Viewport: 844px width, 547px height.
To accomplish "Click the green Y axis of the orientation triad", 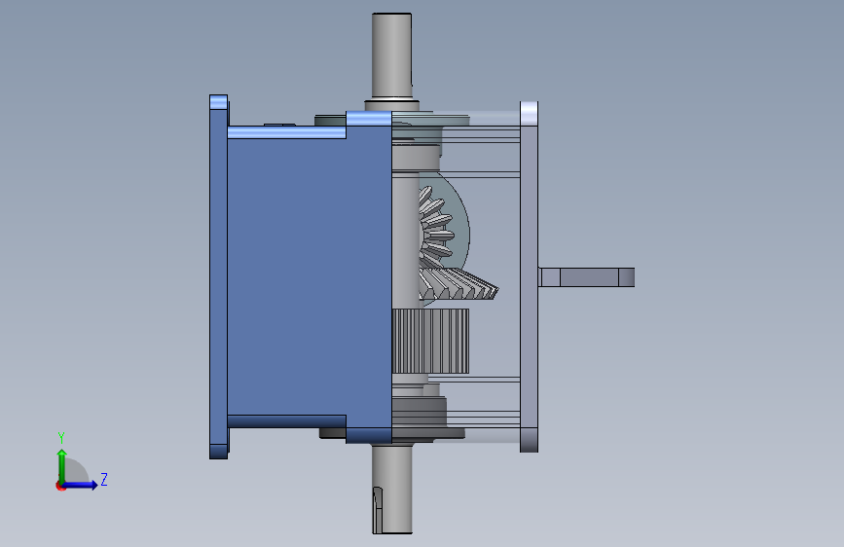I will (62, 465).
